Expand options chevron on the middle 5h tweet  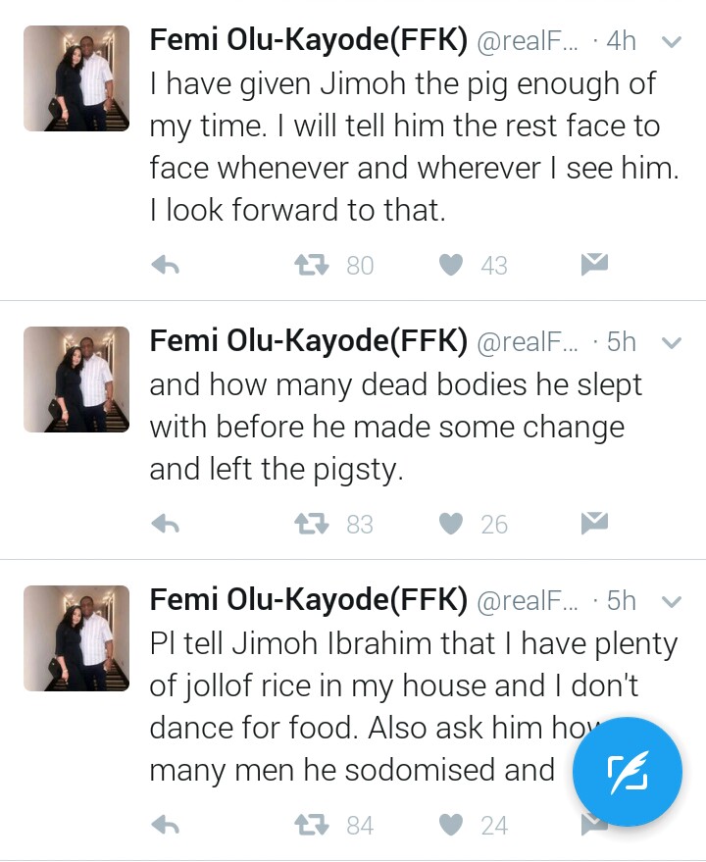(x=672, y=342)
